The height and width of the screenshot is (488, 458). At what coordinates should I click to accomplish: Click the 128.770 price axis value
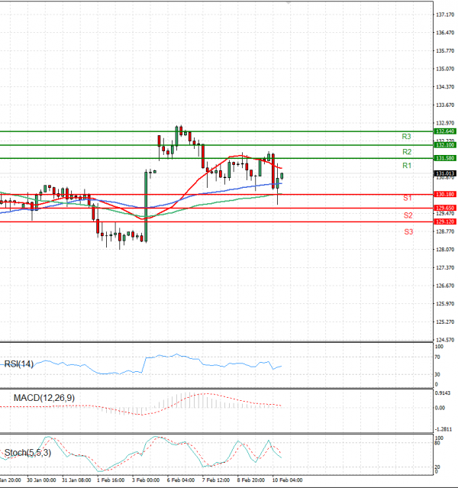point(445,231)
